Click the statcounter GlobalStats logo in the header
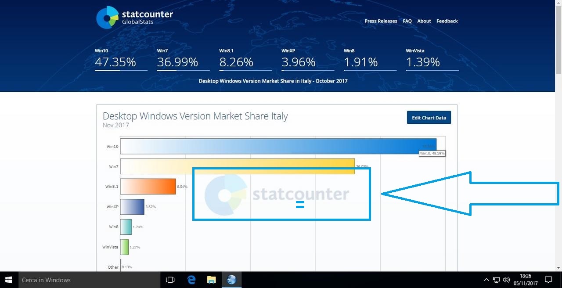This screenshot has height=288, width=562. click(x=134, y=18)
